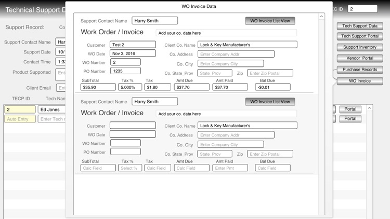The width and height of the screenshot is (390, 219).
Task: Click Product Supported field in background form
Action: [x=60, y=75]
